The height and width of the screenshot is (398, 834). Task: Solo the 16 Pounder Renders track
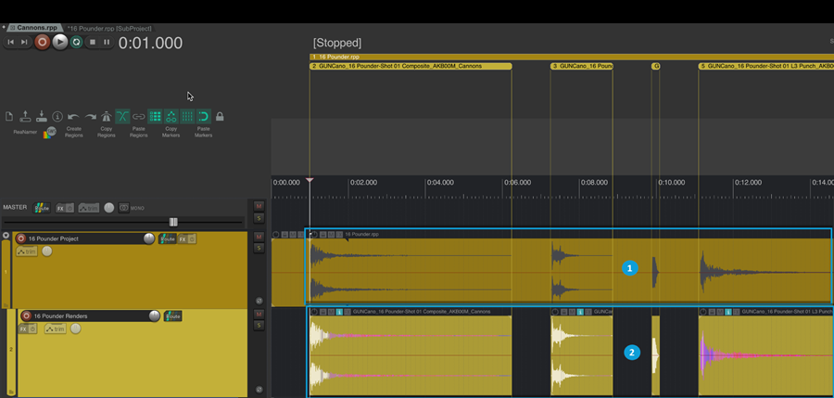259,325
